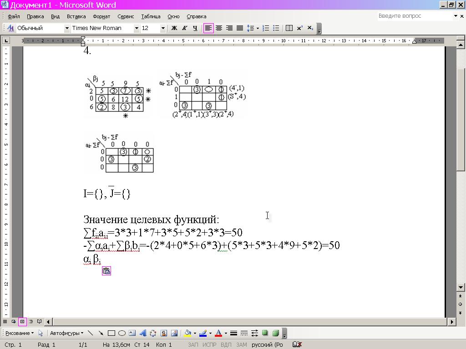Insert a text box from Drawing toolbar
This screenshot has height=349, width=466.
132,333
